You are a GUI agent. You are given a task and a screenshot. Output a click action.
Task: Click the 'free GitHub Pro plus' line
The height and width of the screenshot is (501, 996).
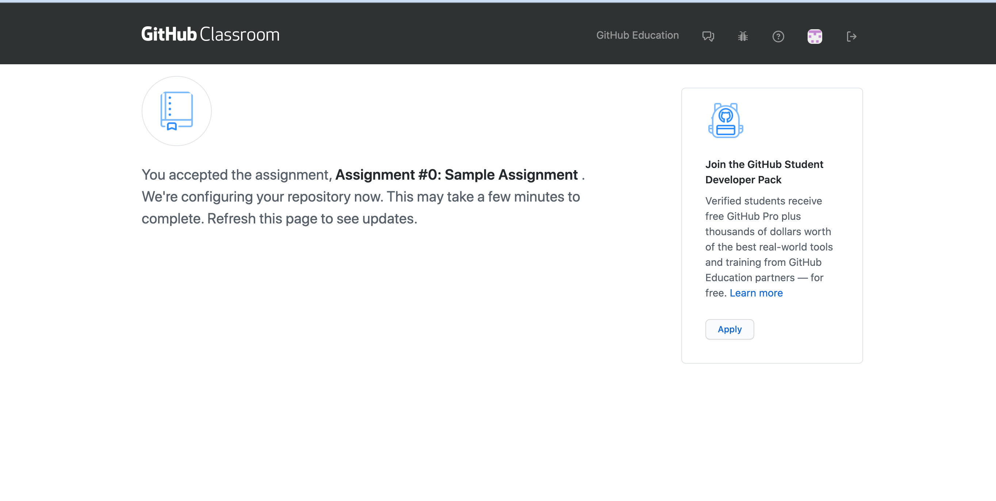(x=752, y=216)
